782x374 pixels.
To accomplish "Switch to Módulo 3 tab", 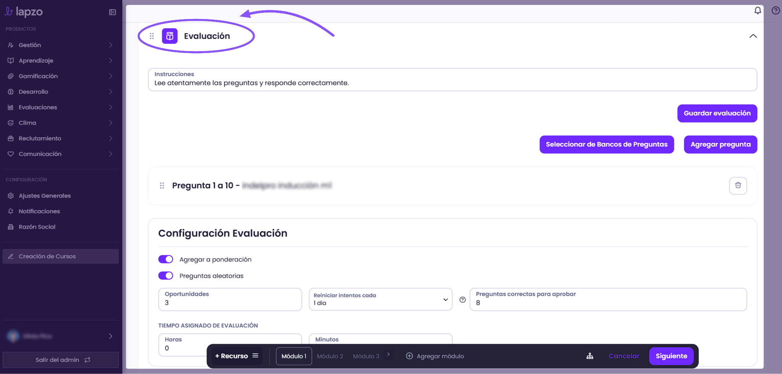I will click(366, 356).
